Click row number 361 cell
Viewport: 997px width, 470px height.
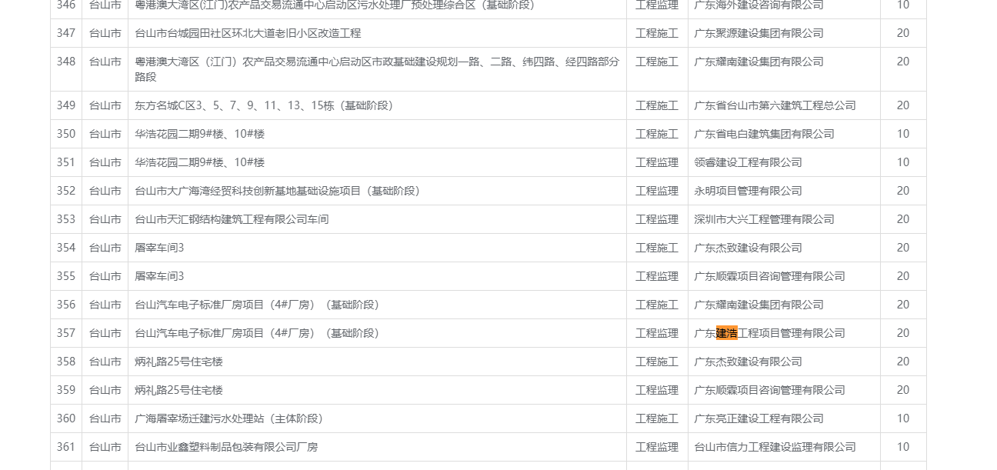pos(66,447)
